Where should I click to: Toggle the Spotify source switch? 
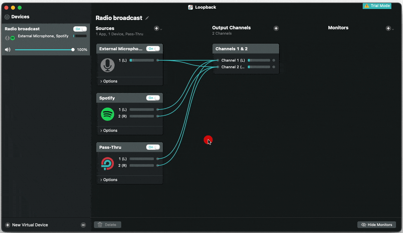153,98
